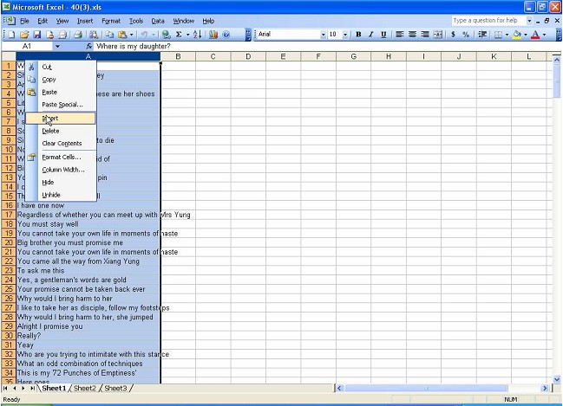
Task: Open the font size 10 dropdown
Action: tap(345, 35)
